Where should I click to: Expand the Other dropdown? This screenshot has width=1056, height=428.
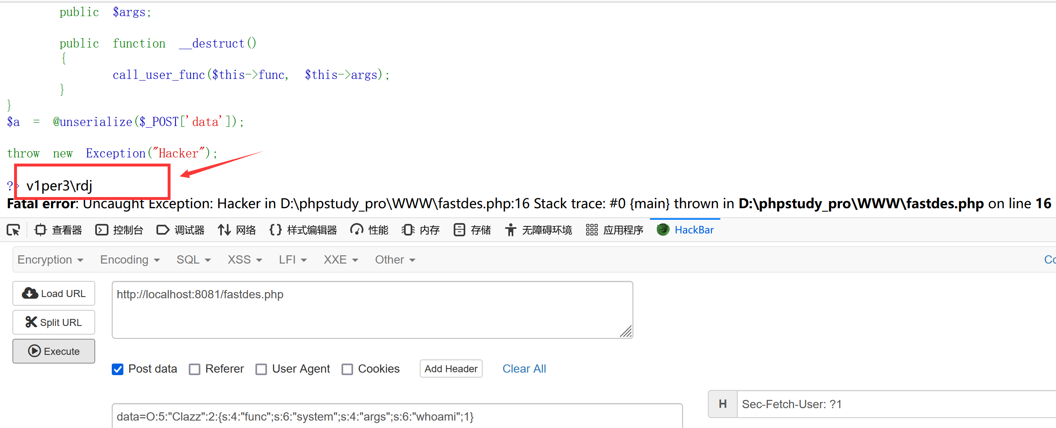coord(395,259)
